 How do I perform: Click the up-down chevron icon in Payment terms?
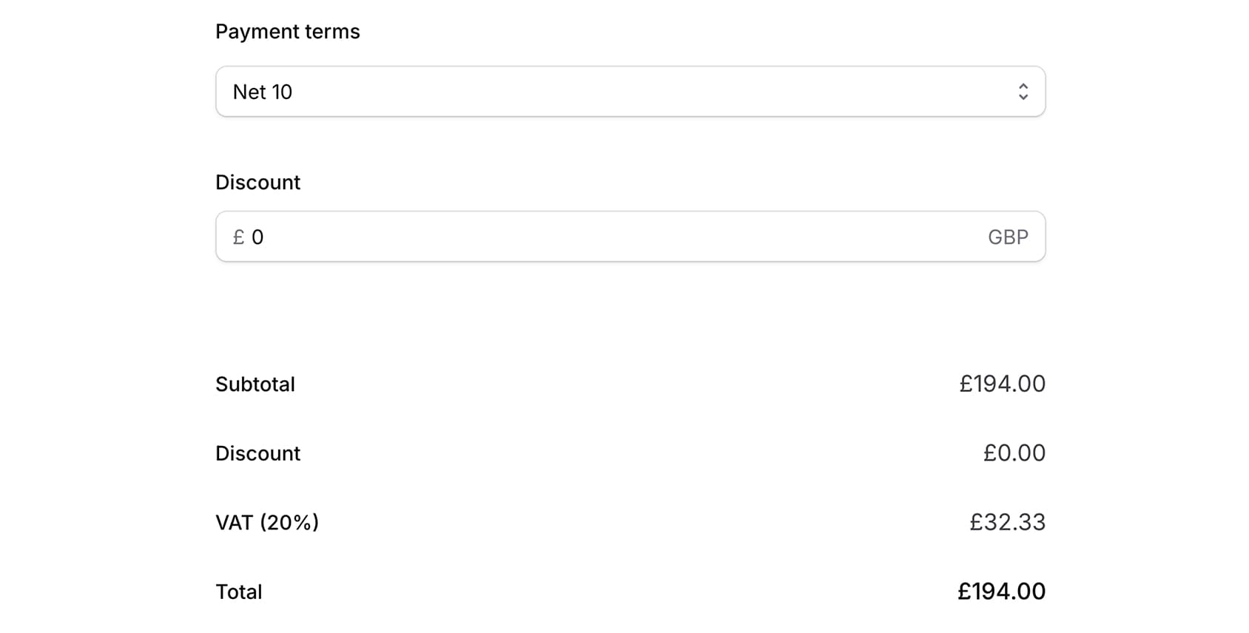coord(1023,92)
